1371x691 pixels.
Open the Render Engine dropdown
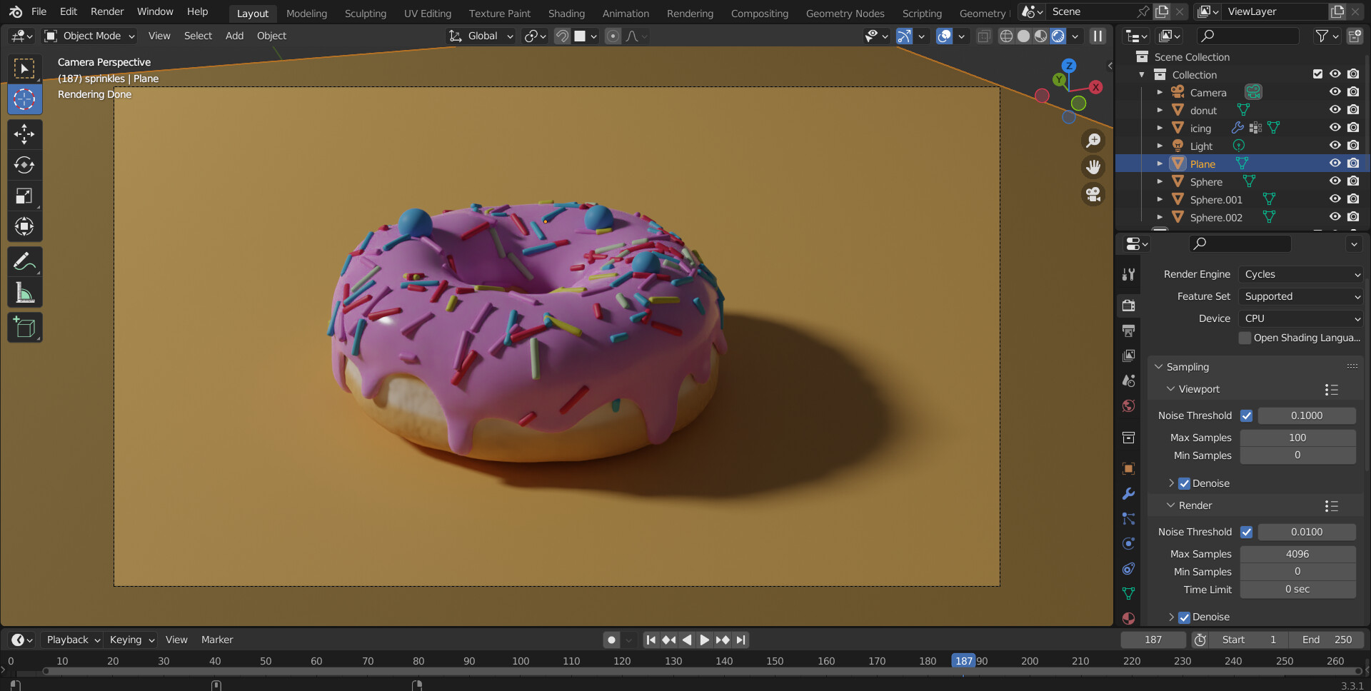pyautogui.click(x=1300, y=274)
